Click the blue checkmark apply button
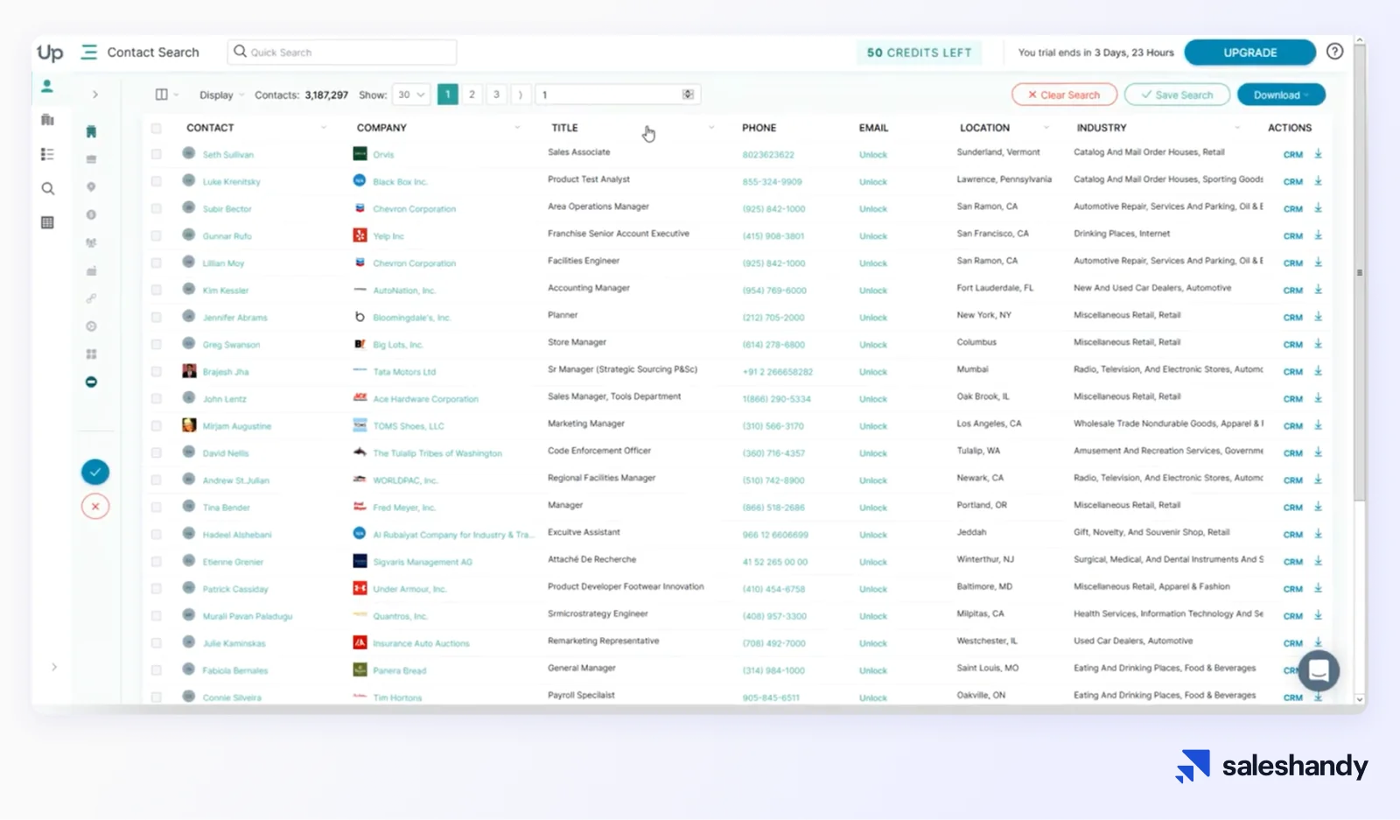The image size is (1400, 820). pos(95,473)
